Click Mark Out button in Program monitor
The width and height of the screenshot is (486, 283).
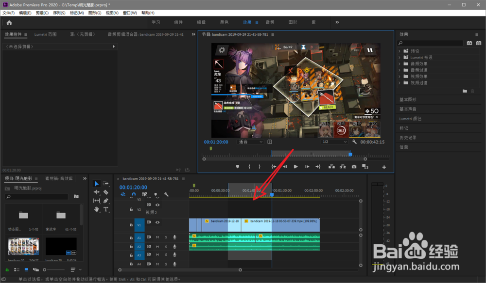coord(260,167)
